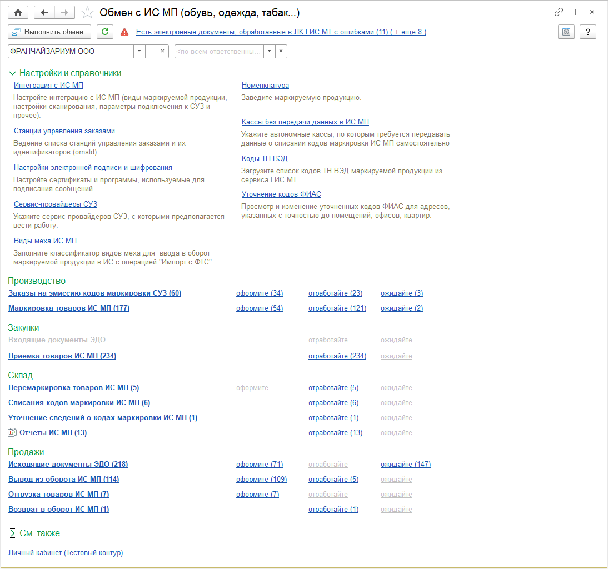Open Входящие документы ЭДО link
The width and height of the screenshot is (608, 569).
pyautogui.click(x=57, y=340)
